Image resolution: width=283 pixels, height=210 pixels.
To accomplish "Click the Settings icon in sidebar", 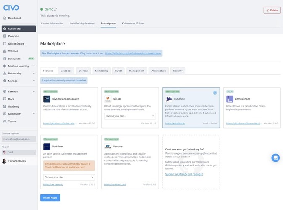I will pos(5,92).
